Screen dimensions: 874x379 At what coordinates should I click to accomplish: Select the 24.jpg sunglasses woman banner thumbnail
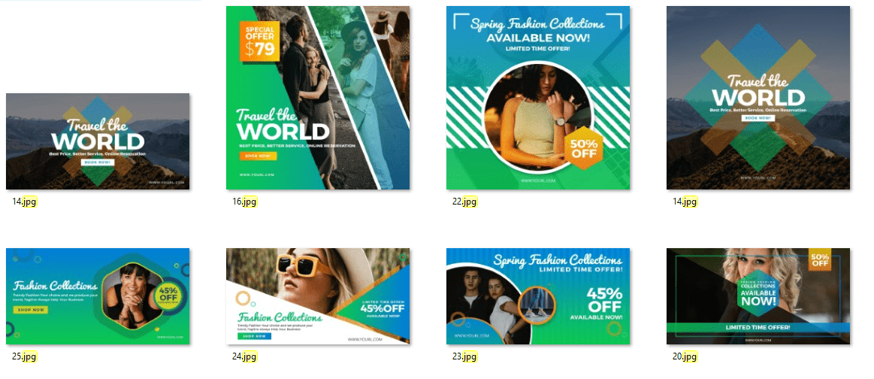click(318, 296)
